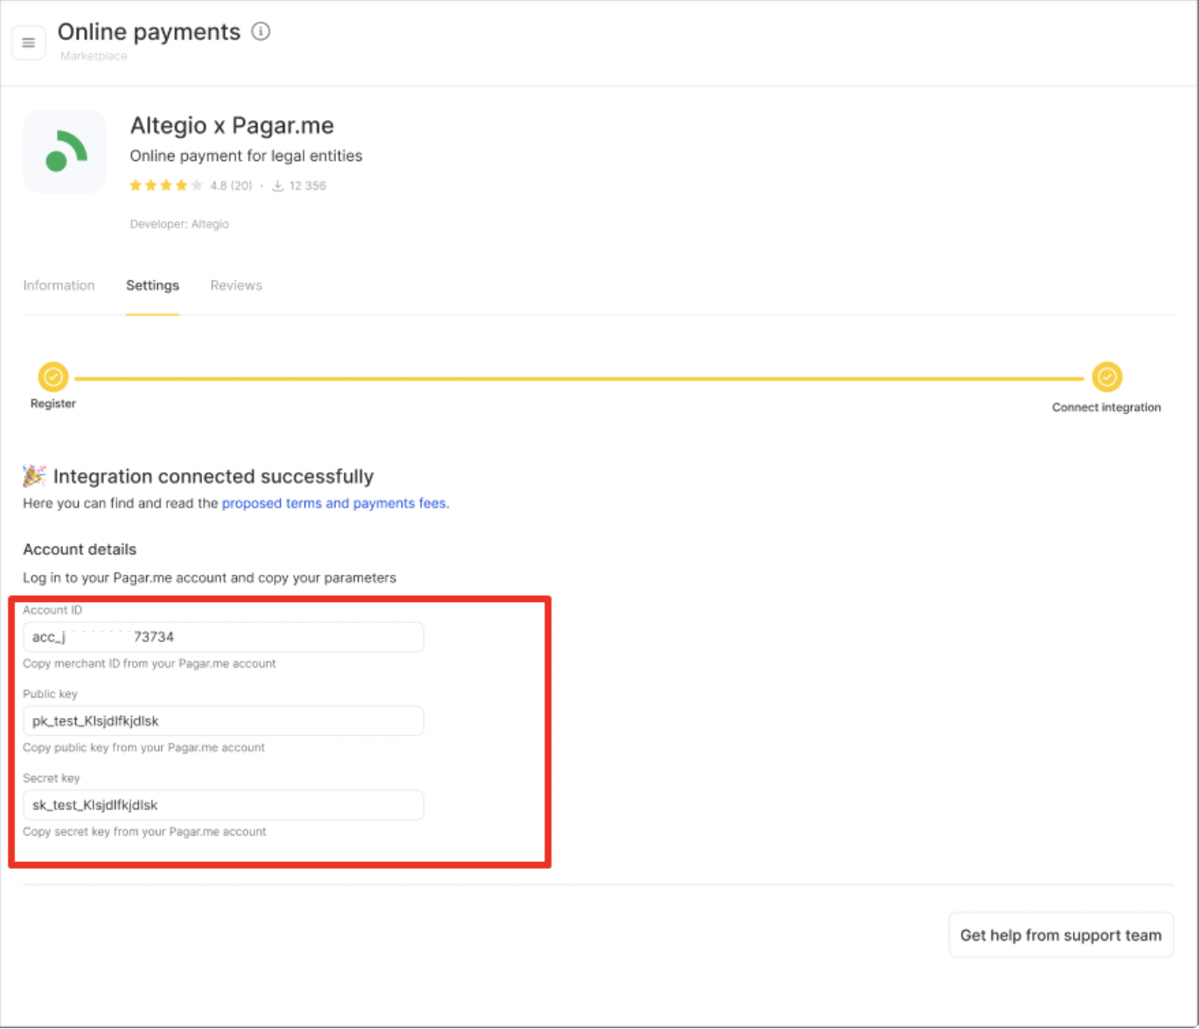Viewport: 1199px width, 1029px height.
Task: Click the star rating icons
Action: click(x=166, y=185)
